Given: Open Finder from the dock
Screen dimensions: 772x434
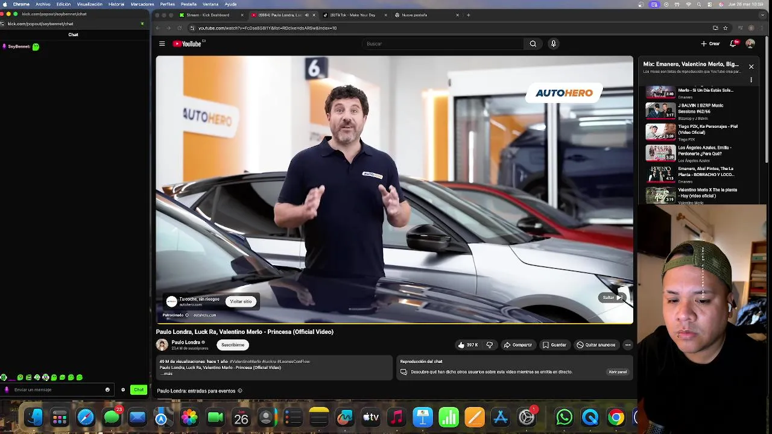Looking at the screenshot, I should (x=34, y=417).
